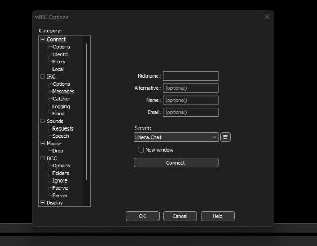
Task: Enable the New window checkbox
Action: pyautogui.click(x=140, y=150)
